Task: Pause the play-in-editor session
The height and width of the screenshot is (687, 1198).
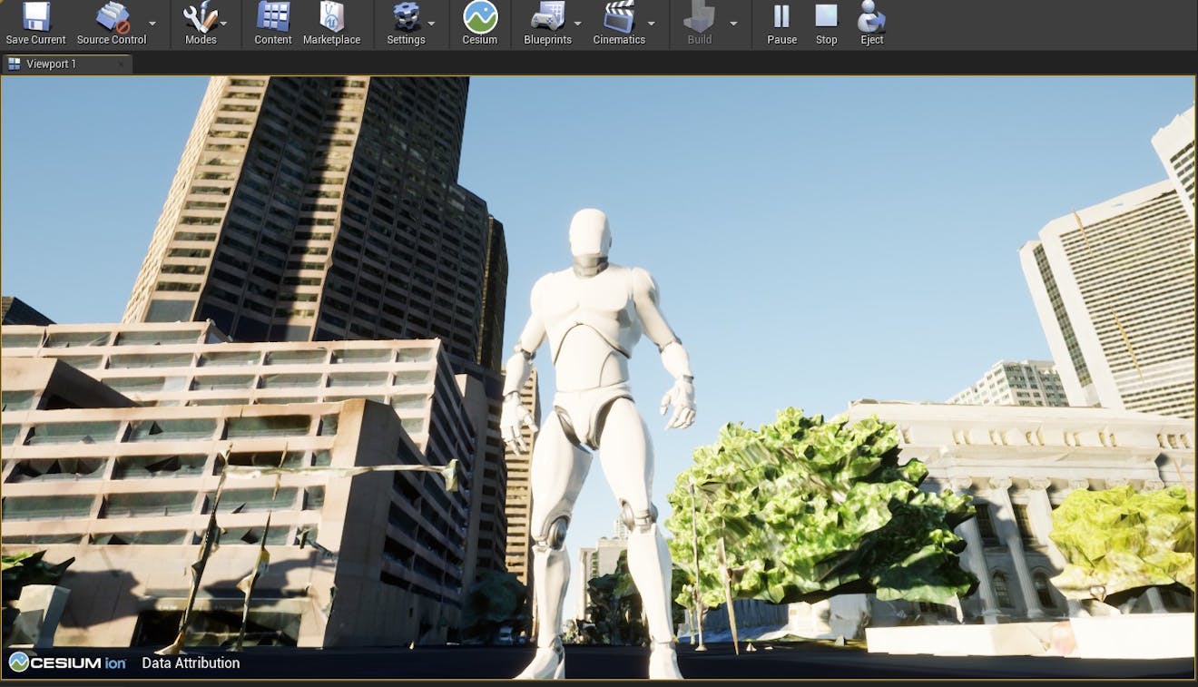Action: [781, 24]
